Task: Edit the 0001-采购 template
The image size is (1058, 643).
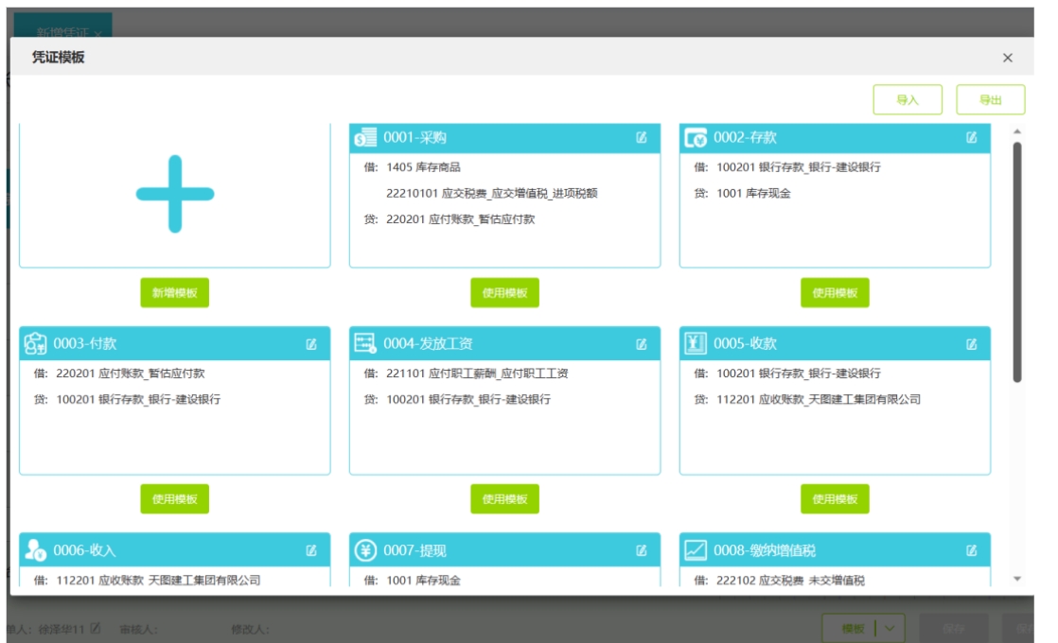Action: click(x=641, y=137)
